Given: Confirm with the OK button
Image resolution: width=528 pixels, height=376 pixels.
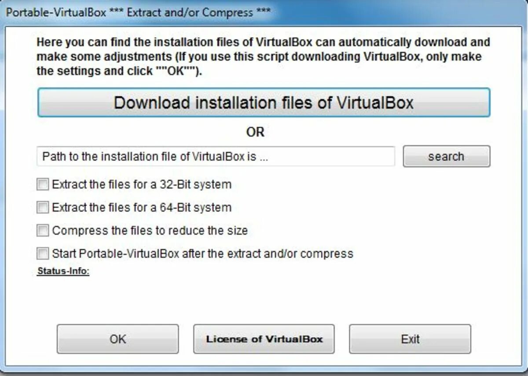Looking at the screenshot, I should pos(117,339).
